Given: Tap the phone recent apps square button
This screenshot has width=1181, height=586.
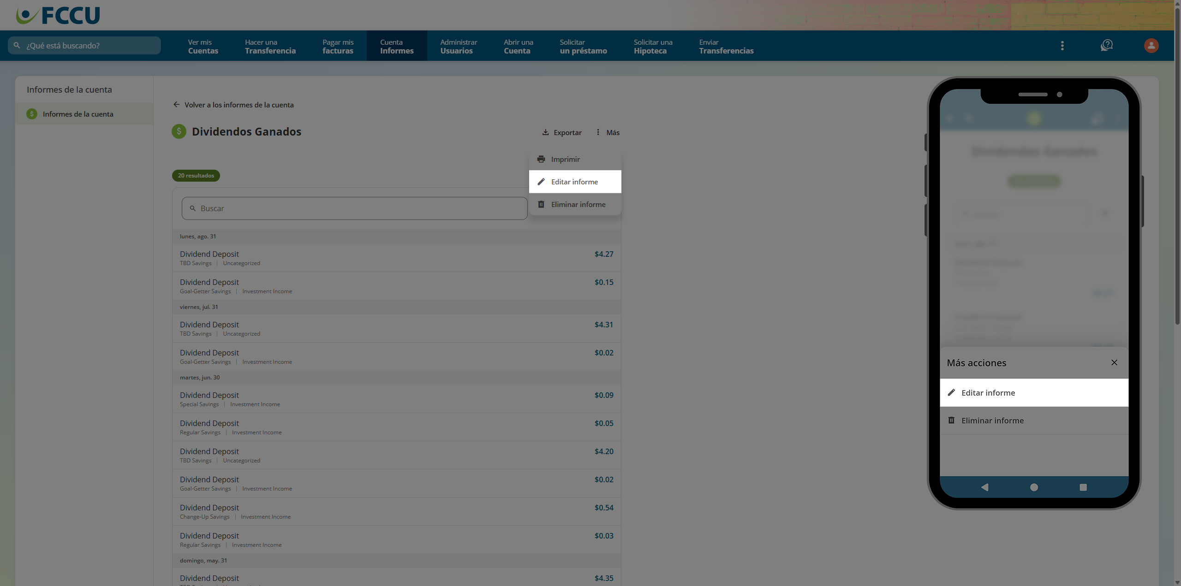Looking at the screenshot, I should (1083, 487).
